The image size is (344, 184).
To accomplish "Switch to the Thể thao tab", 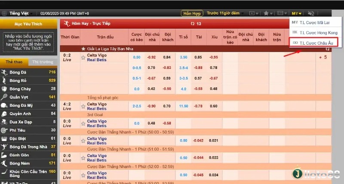I will [x=14, y=62].
